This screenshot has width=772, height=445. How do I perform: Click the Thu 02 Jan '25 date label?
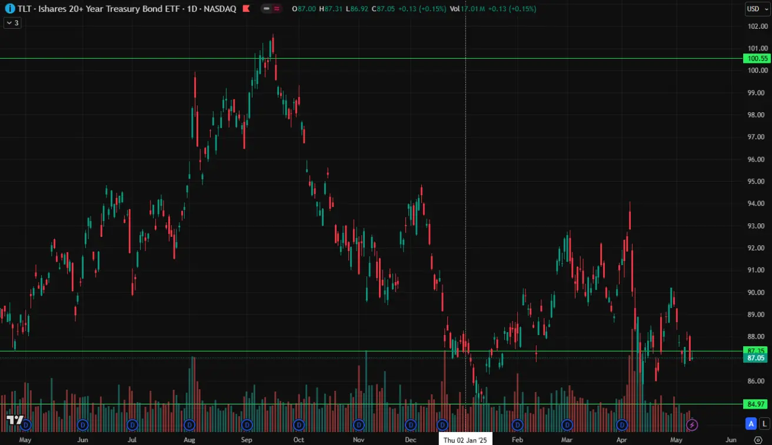pos(465,440)
